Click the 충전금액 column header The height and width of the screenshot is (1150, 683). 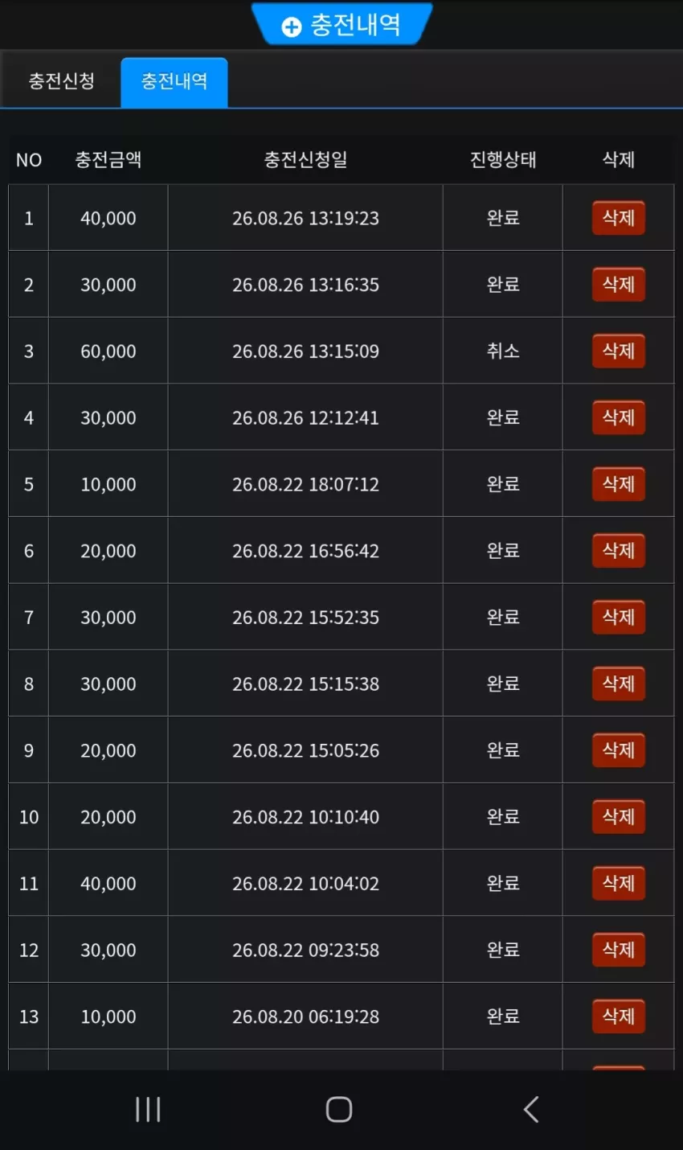coord(108,159)
